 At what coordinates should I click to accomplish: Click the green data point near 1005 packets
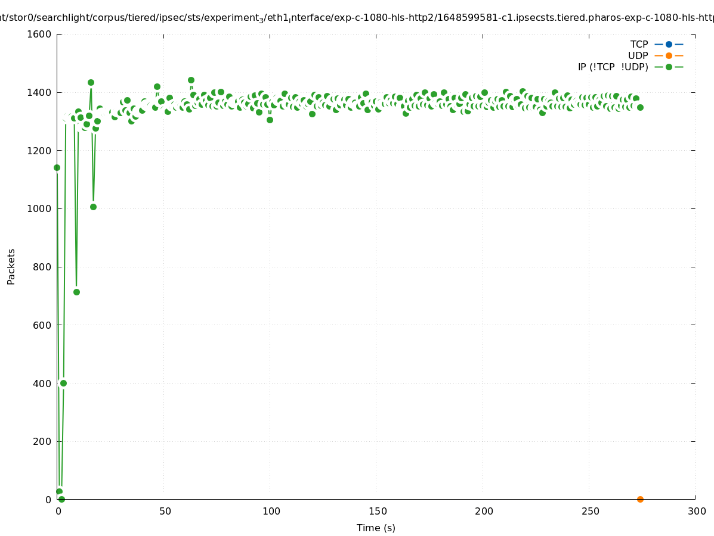click(93, 207)
